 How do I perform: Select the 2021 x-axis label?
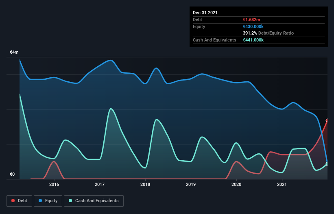click(x=282, y=184)
